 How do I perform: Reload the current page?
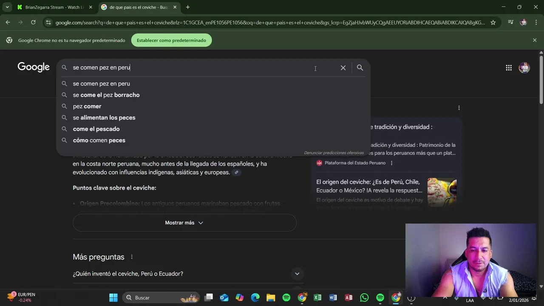pyautogui.click(x=33, y=23)
